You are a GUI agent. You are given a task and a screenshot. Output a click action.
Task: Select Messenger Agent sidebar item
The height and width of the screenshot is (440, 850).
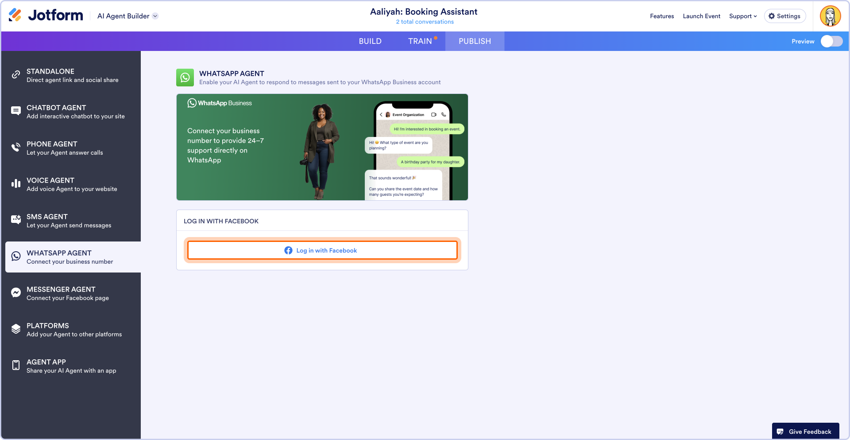coord(73,293)
